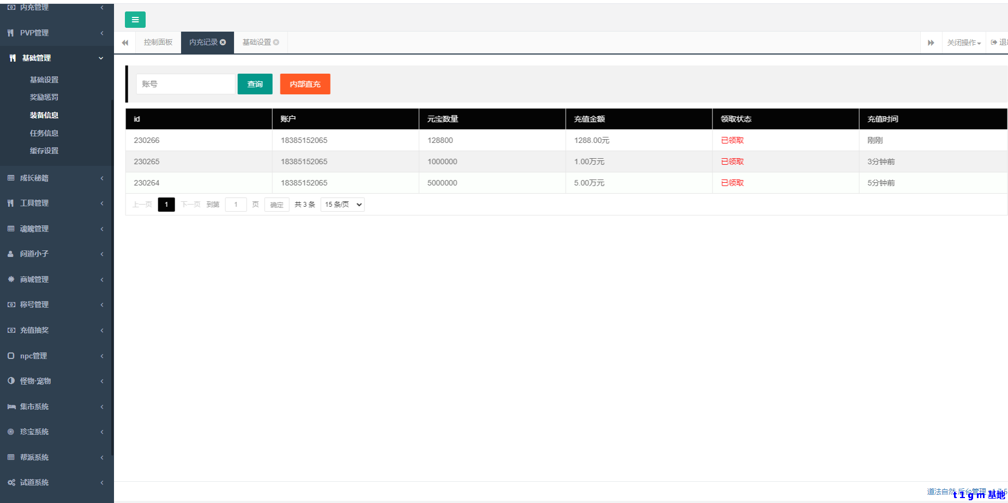
Task: Click the 账号 search input field
Action: coord(185,84)
